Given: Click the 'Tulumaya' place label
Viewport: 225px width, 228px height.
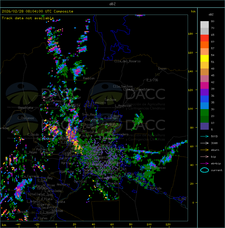Looking at the screenshot, I should pyautogui.click(x=92, y=119).
